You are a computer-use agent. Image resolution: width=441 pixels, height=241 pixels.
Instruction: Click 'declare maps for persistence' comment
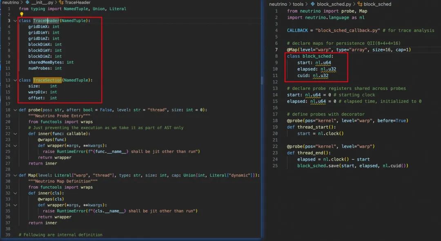(344, 43)
